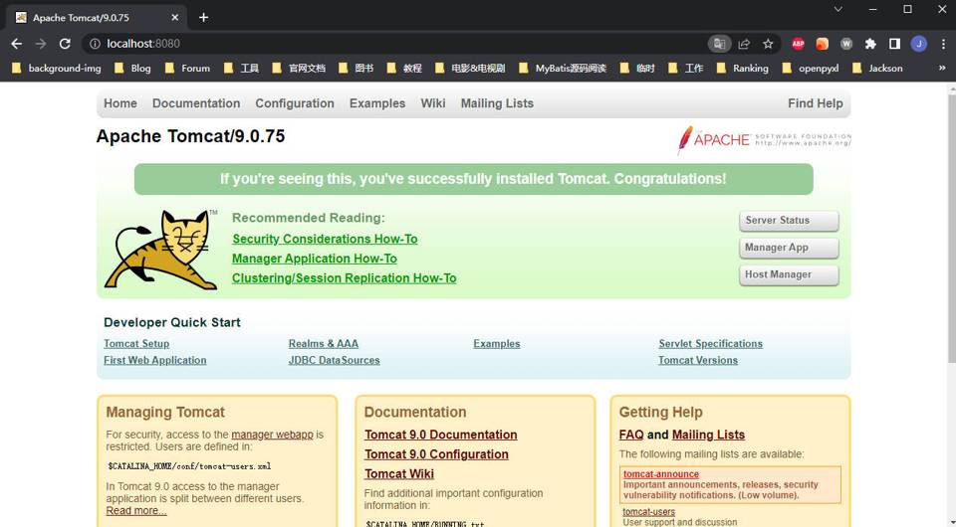The width and height of the screenshot is (956, 527).
Task: Open Chrome three-dot menu
Action: pos(942,44)
